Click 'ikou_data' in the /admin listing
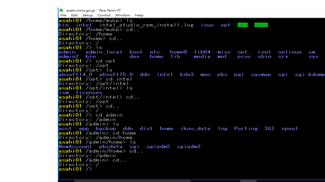This screenshot has width=325, height=182. 195,129
